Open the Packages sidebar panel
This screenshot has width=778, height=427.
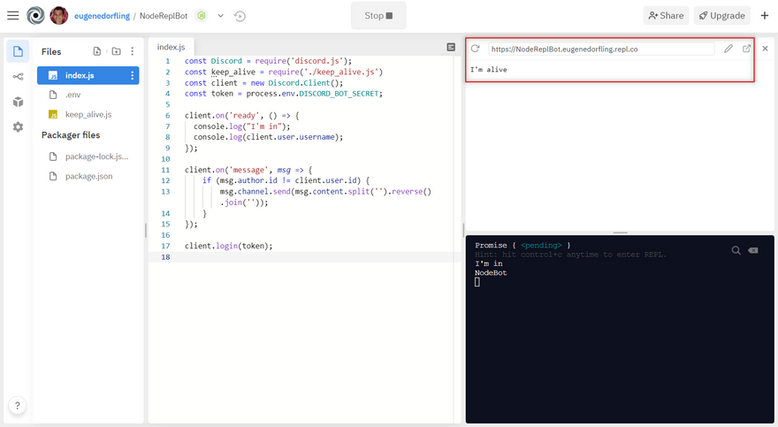(18, 102)
